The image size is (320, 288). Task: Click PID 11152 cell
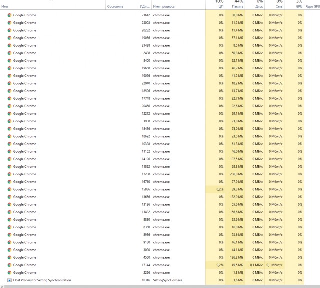(x=146, y=151)
